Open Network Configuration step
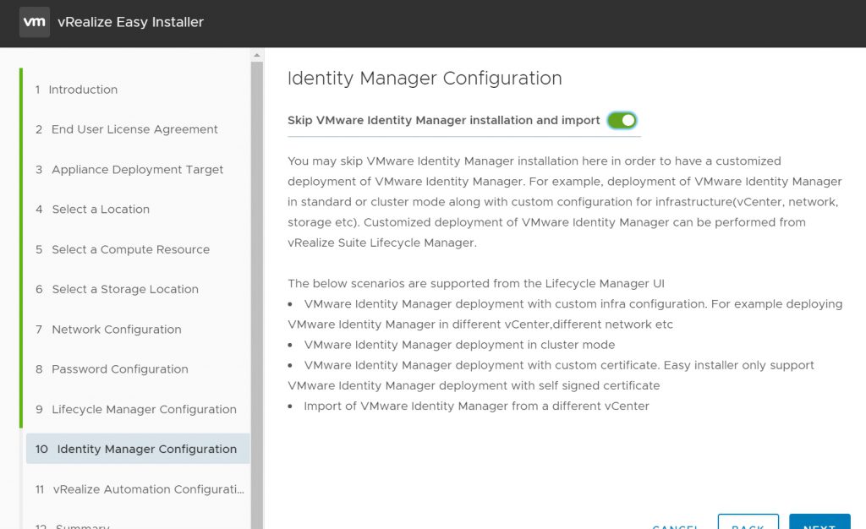The height and width of the screenshot is (529, 866). (x=108, y=330)
